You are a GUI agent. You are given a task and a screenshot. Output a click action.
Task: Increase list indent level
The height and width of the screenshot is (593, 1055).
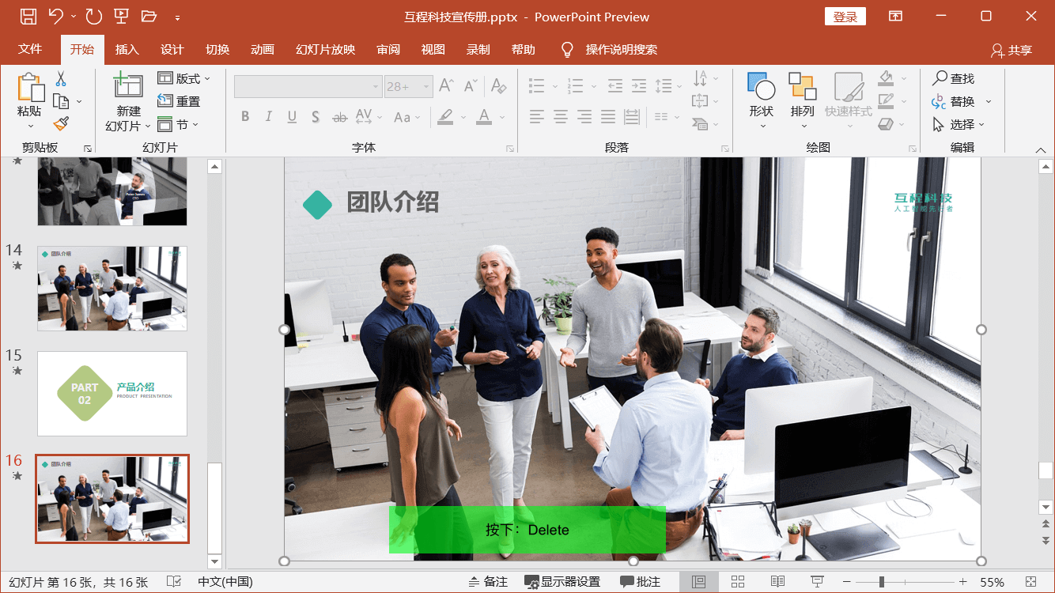click(x=639, y=85)
